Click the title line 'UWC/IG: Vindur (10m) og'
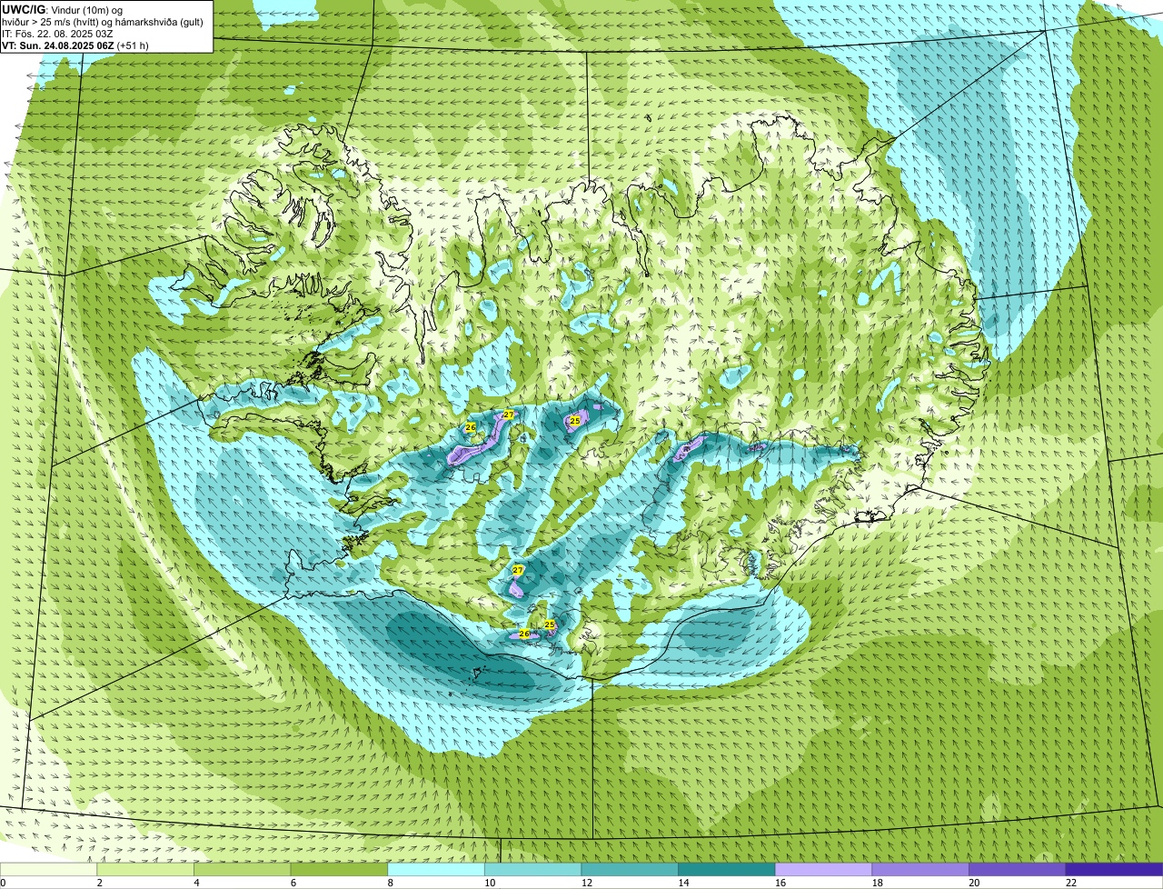The image size is (1163, 889). [63, 9]
